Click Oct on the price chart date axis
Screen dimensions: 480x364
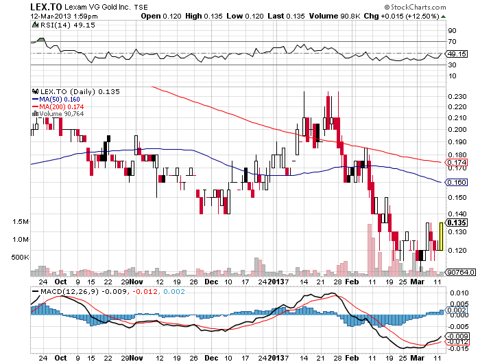pyautogui.click(x=60, y=282)
